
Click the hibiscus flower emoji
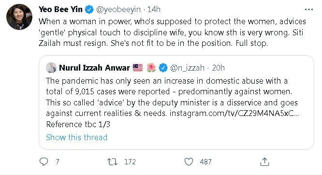[x=151, y=68]
